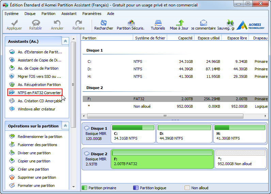Image resolution: width=271 pixels, height=194 pixels.
Task: Collapse the Opérations sur la partition panel
Action: coord(65,126)
